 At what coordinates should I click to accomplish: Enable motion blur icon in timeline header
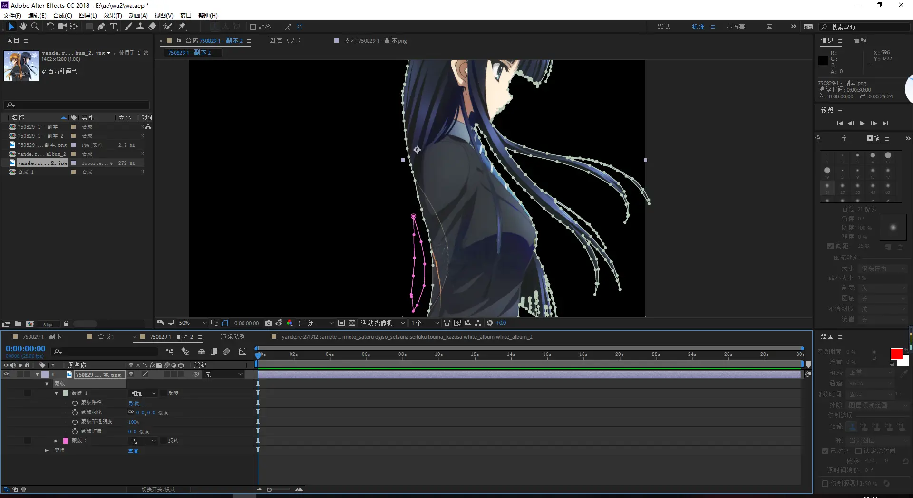226,352
